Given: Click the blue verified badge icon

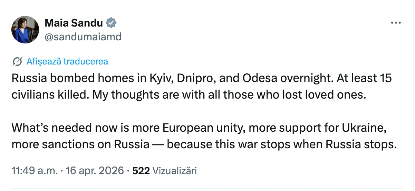Looking at the screenshot, I should tap(111, 23).
